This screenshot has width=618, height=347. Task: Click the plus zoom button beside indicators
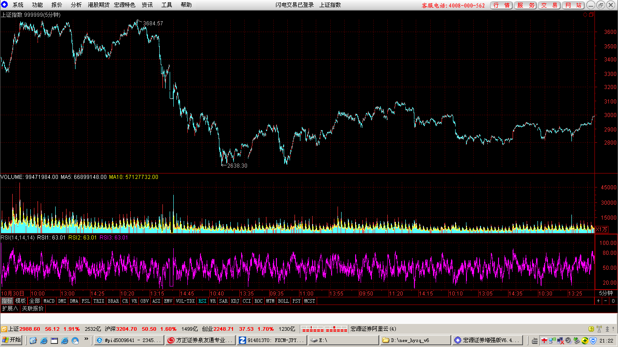pyautogui.click(x=598, y=301)
